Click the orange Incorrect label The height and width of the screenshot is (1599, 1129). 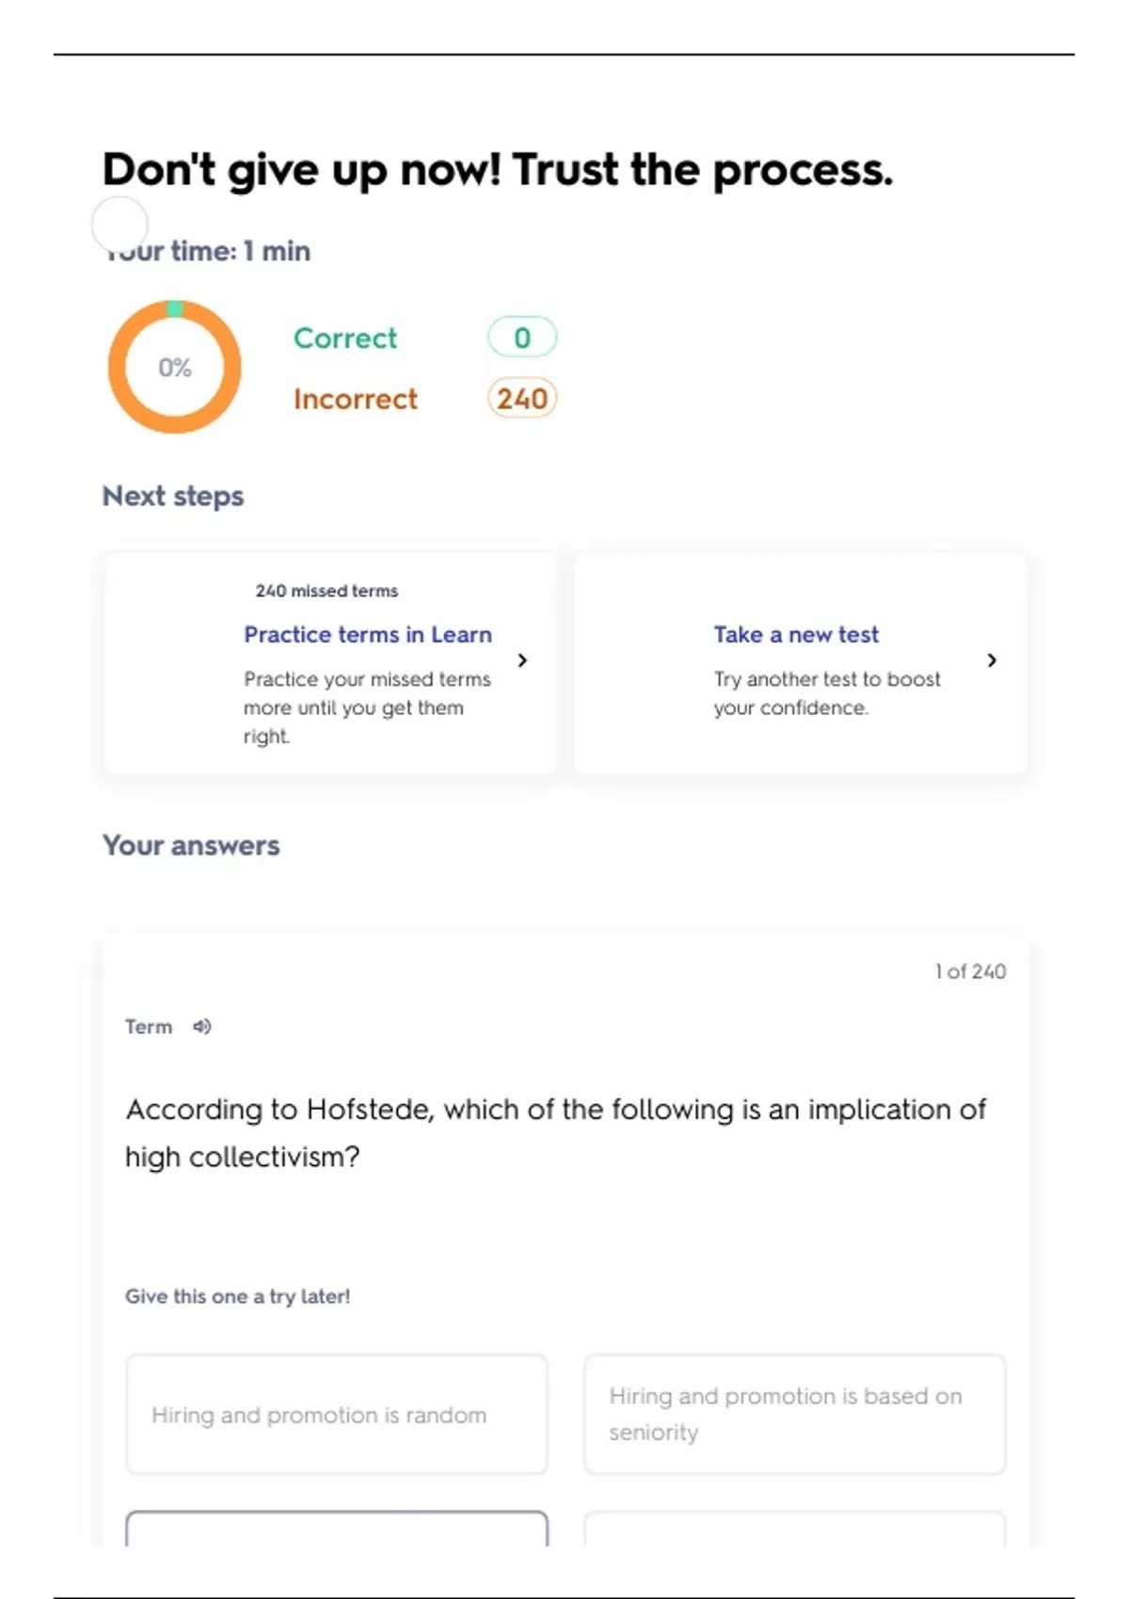point(355,399)
